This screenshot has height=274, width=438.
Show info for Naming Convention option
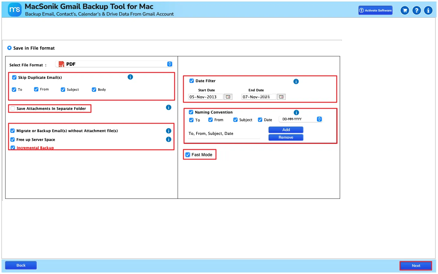click(x=296, y=113)
